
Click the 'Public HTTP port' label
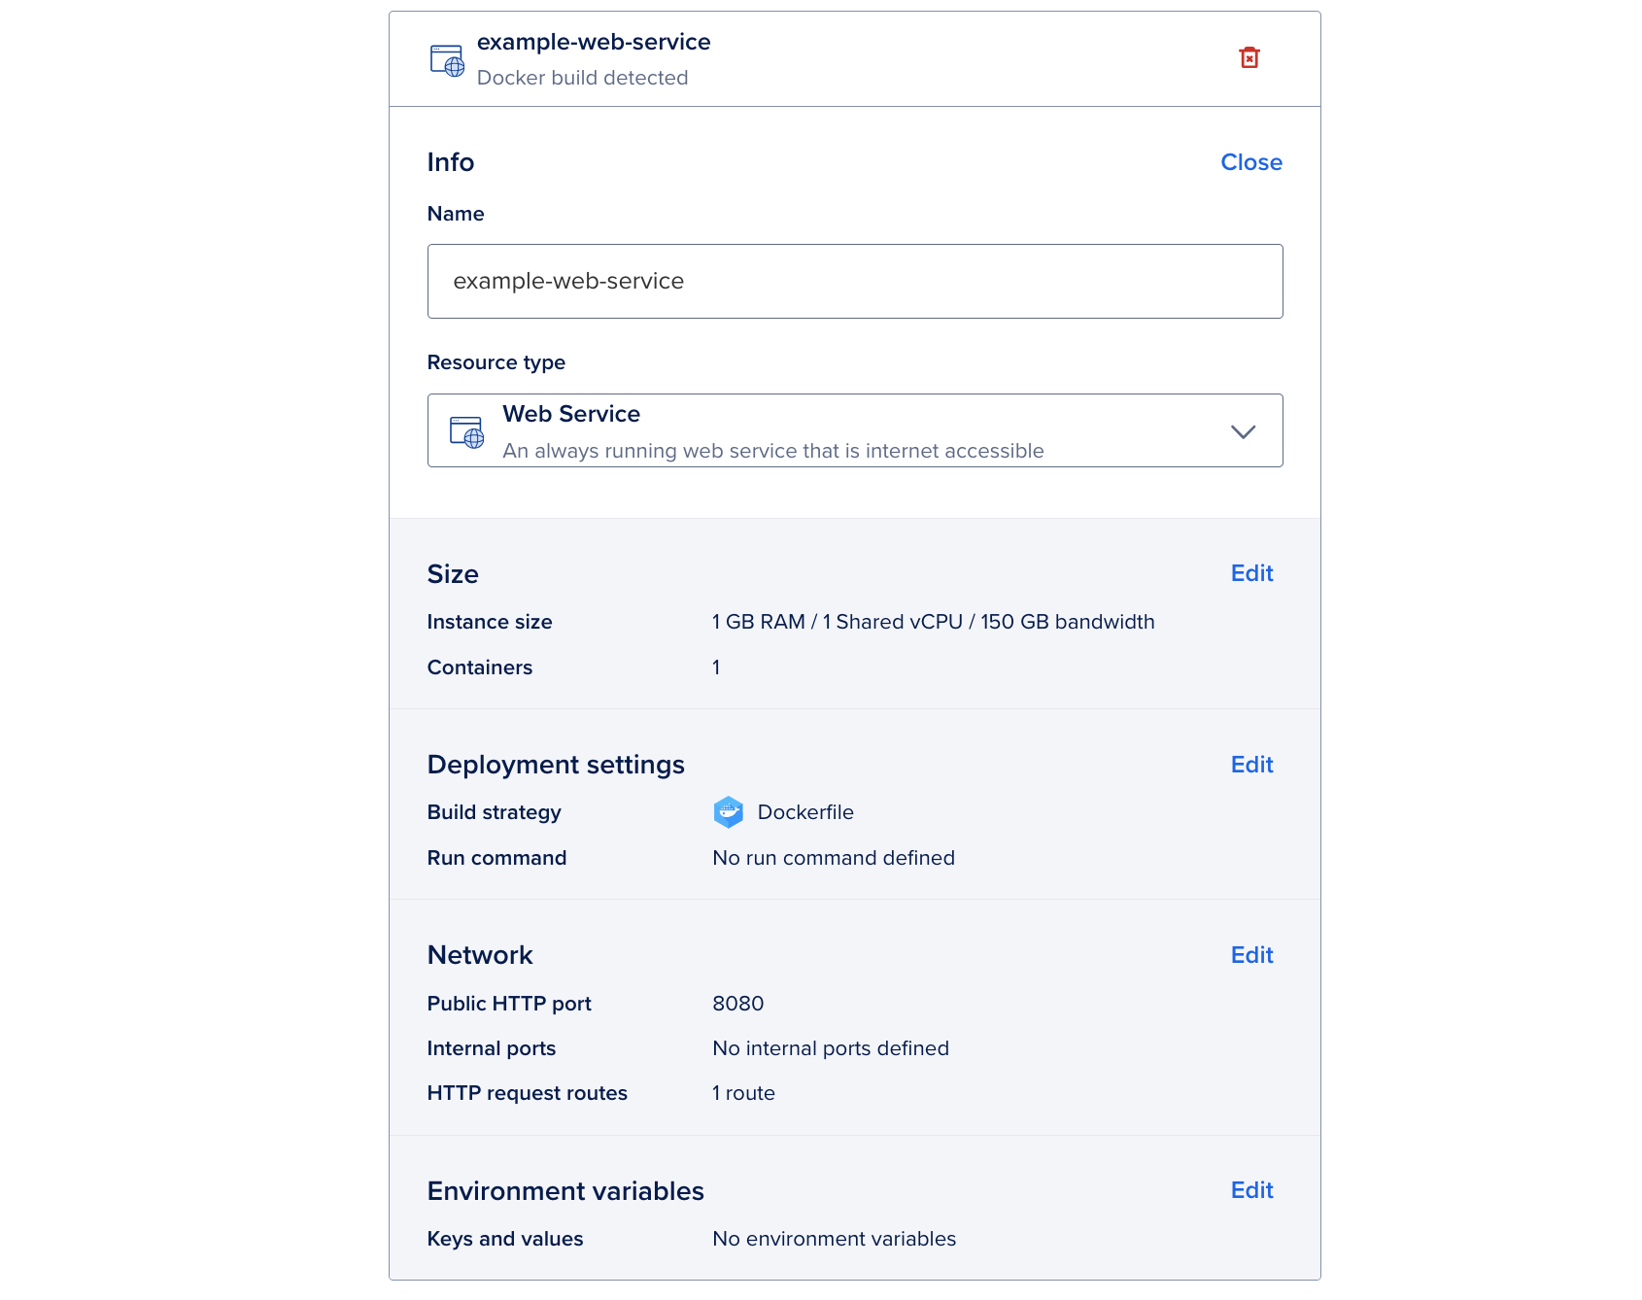click(x=509, y=1004)
